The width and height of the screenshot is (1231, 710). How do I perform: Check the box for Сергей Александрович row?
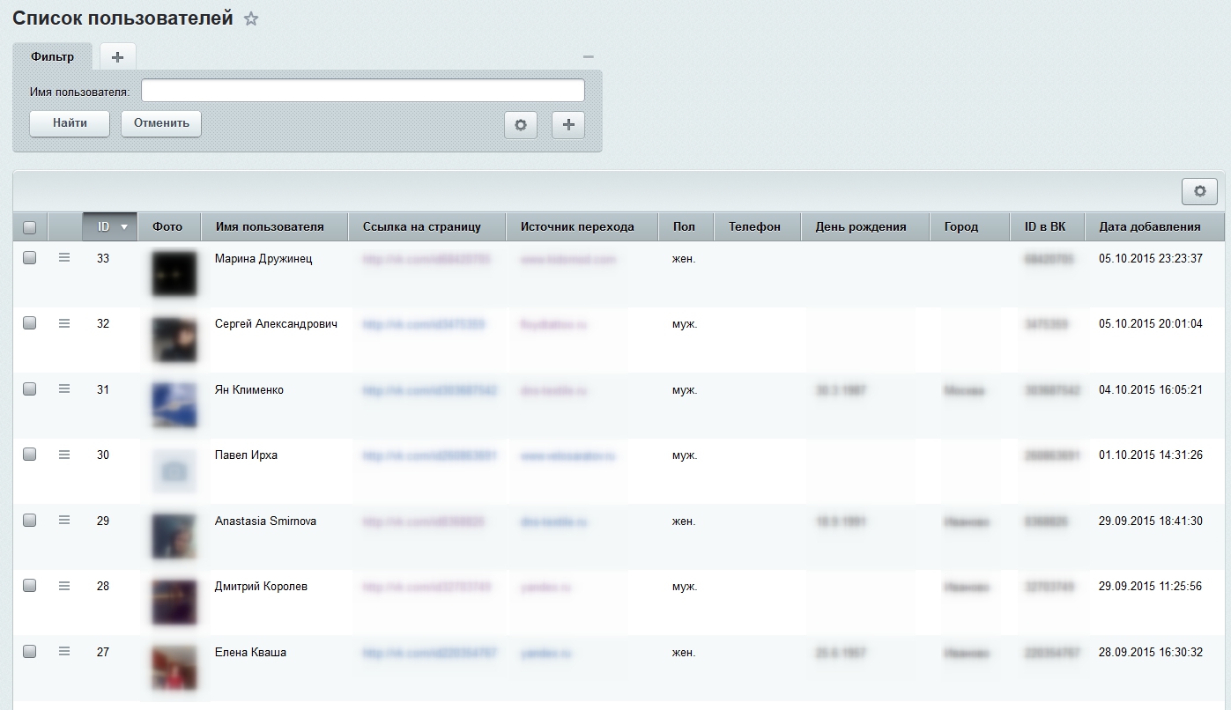point(30,323)
